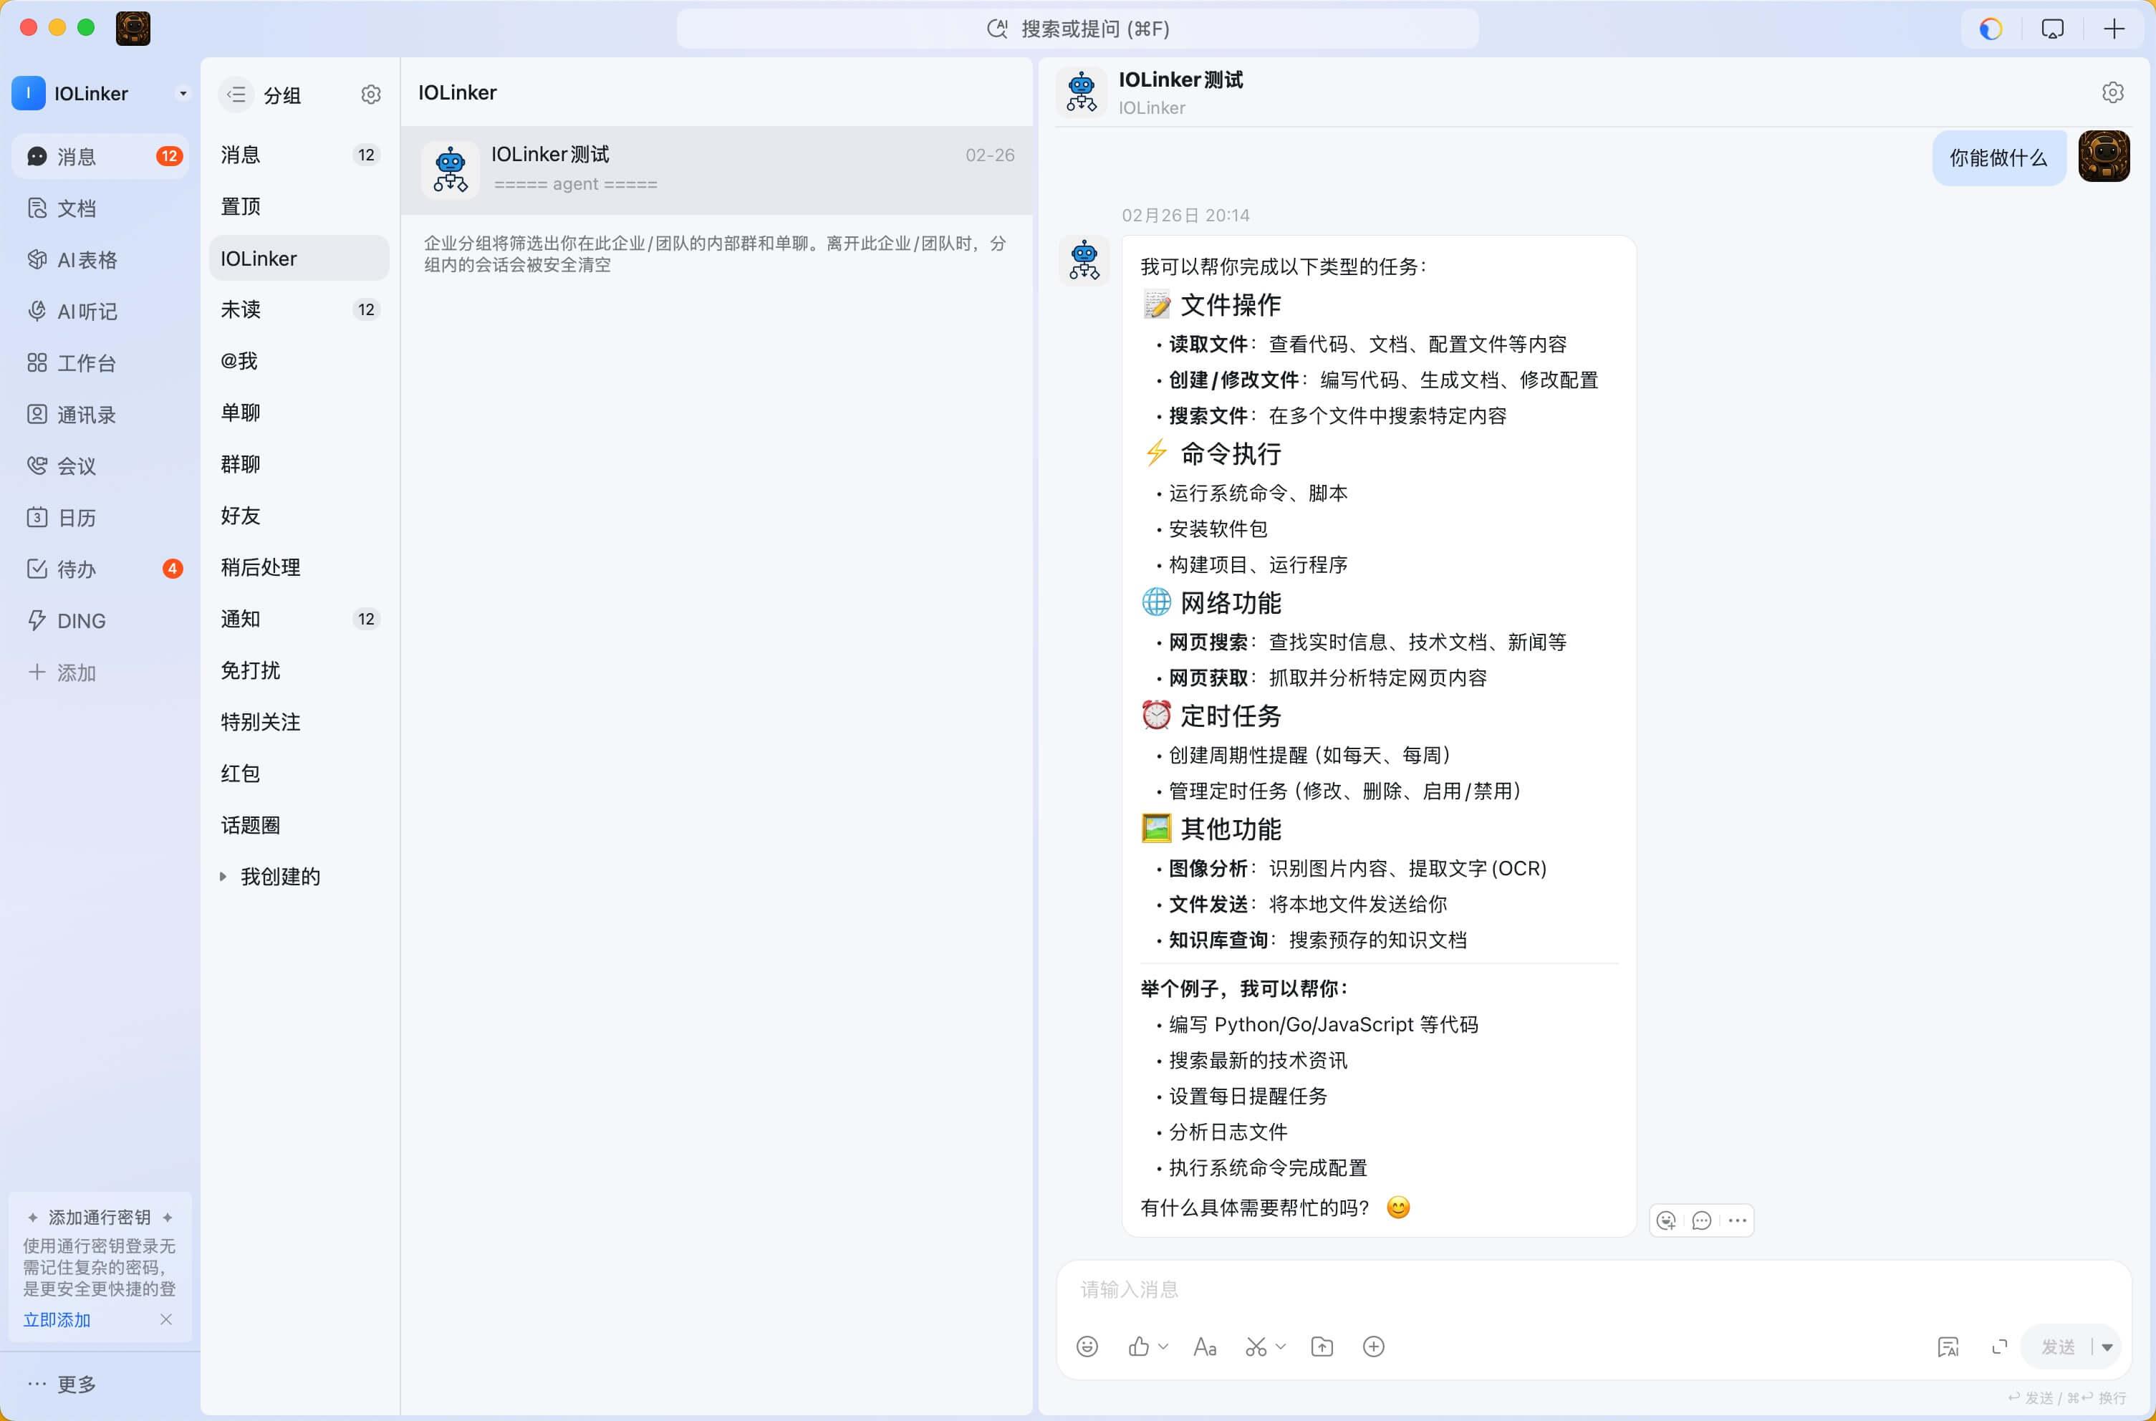Select the 稍后处理 handle later filter
This screenshot has height=1421, width=2156.
(x=299, y=567)
